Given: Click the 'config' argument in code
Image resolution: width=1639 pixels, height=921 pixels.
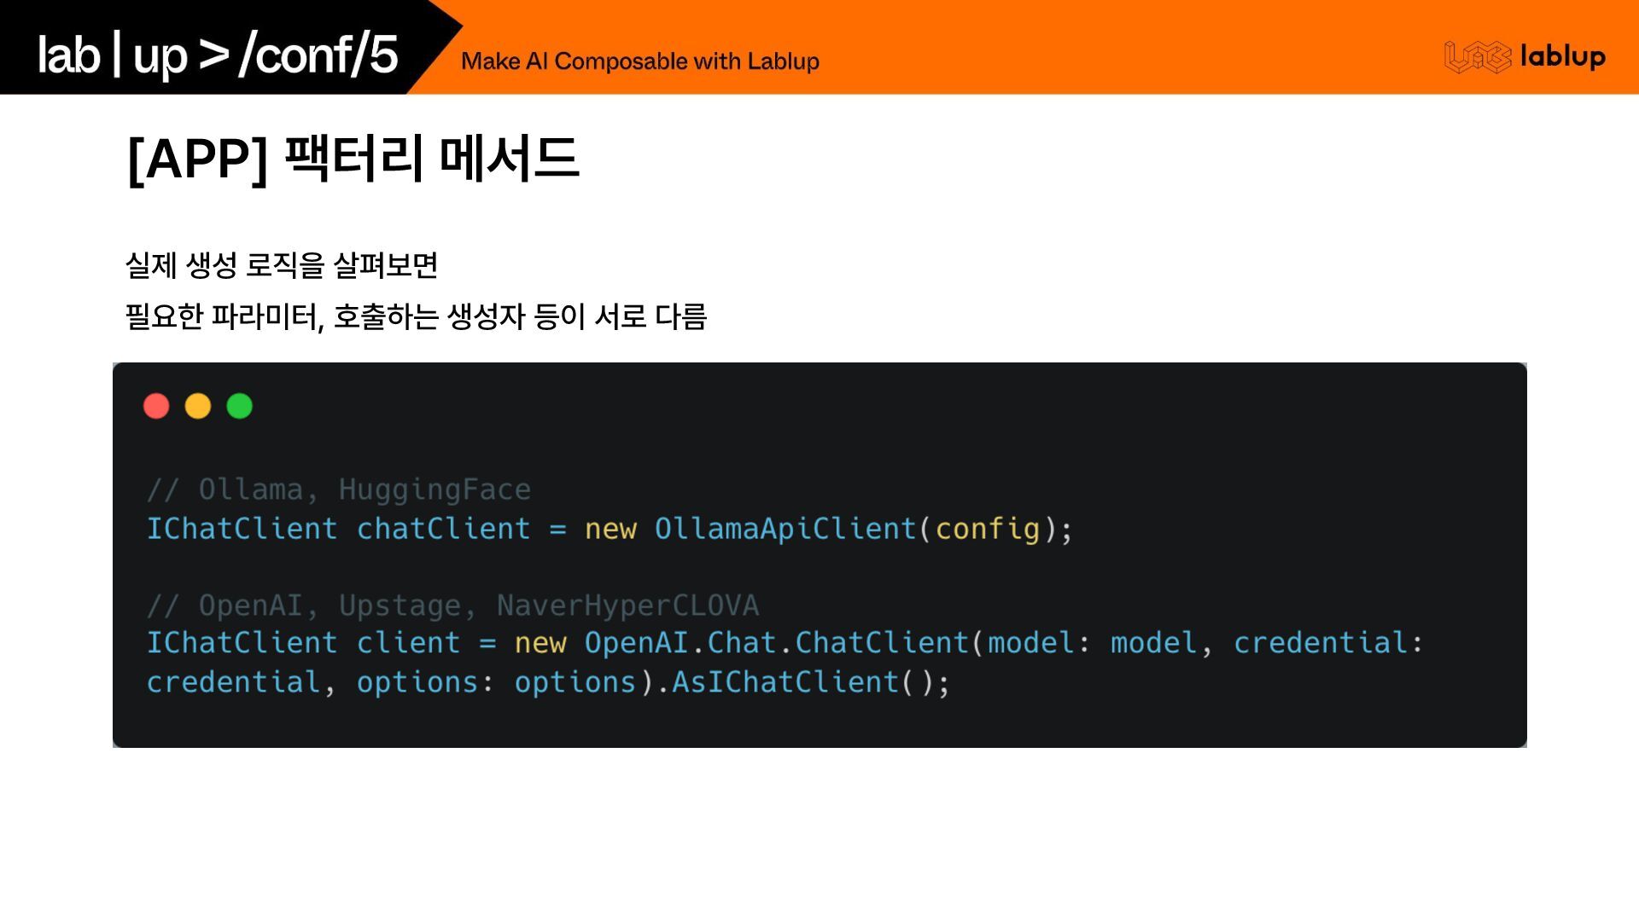Looking at the screenshot, I should 988,529.
